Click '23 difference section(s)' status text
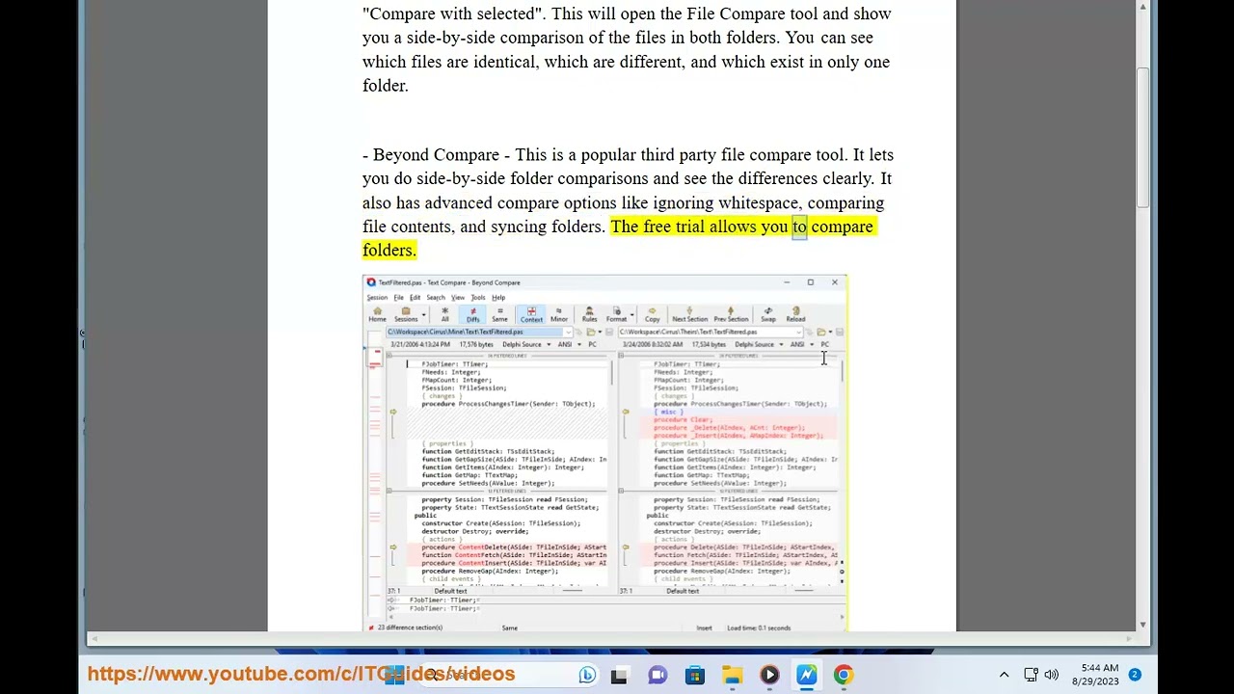 [x=410, y=627]
